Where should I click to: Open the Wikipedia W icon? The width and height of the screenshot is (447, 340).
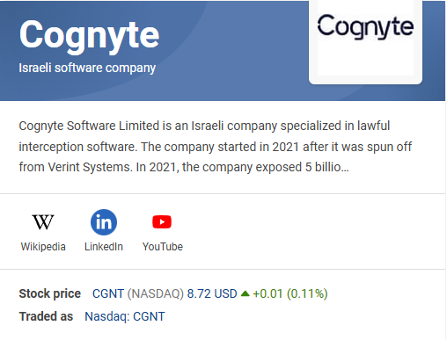pyautogui.click(x=43, y=222)
